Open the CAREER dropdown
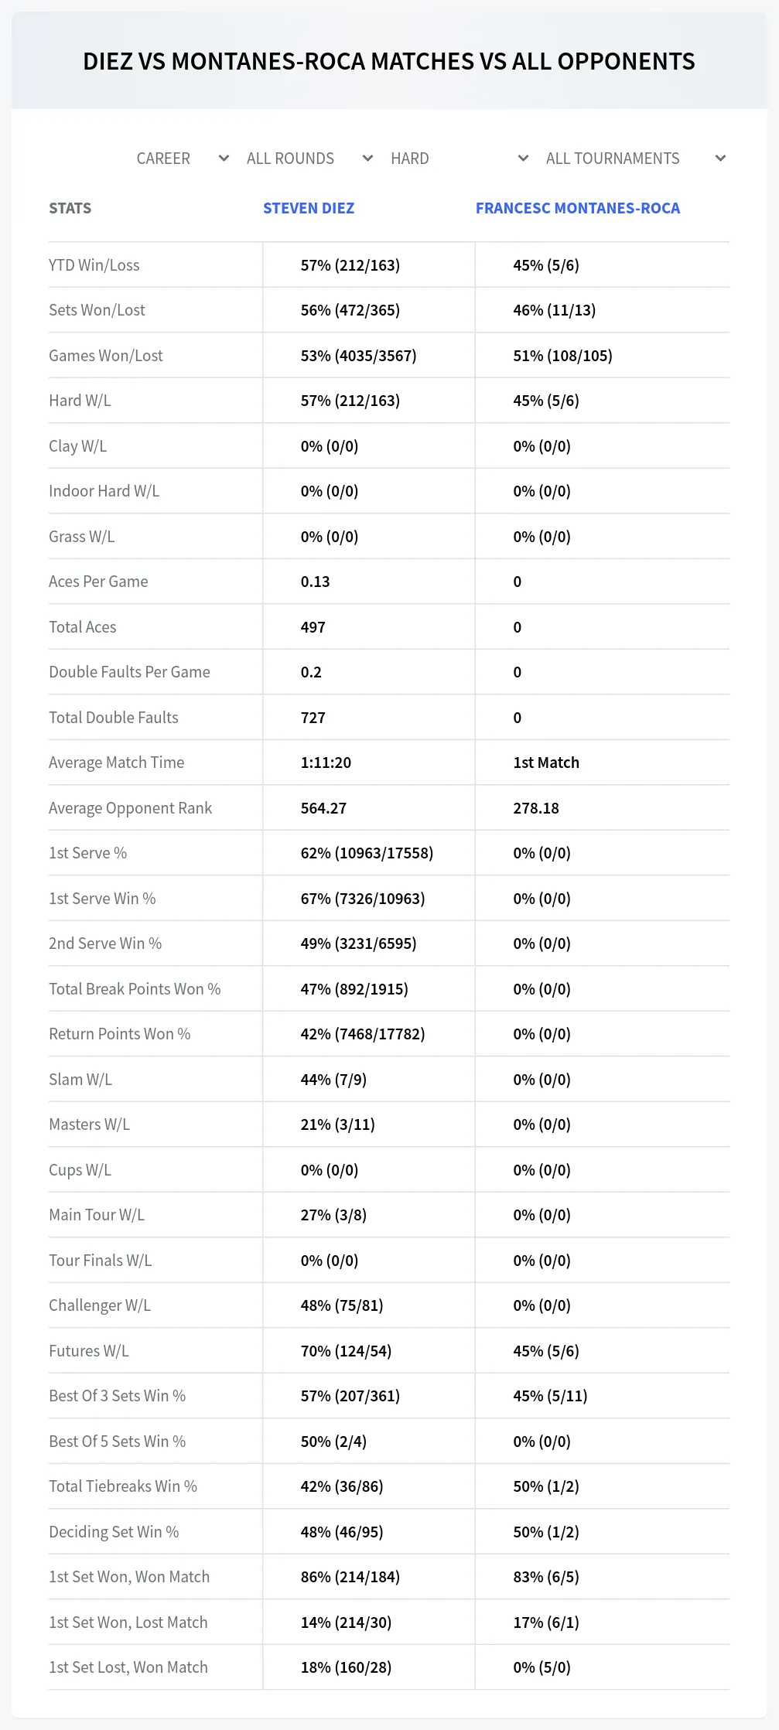Viewport: 779px width, 1730px height. [x=183, y=159]
